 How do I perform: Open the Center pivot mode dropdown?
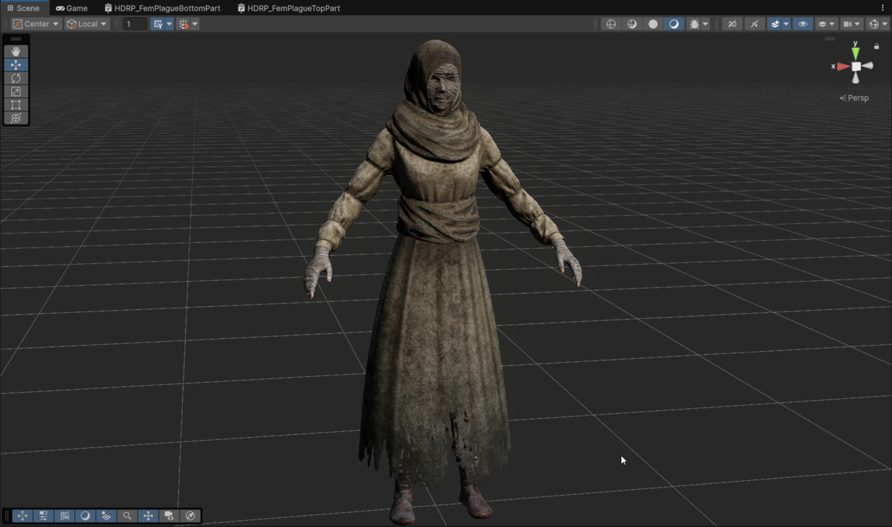click(x=36, y=24)
